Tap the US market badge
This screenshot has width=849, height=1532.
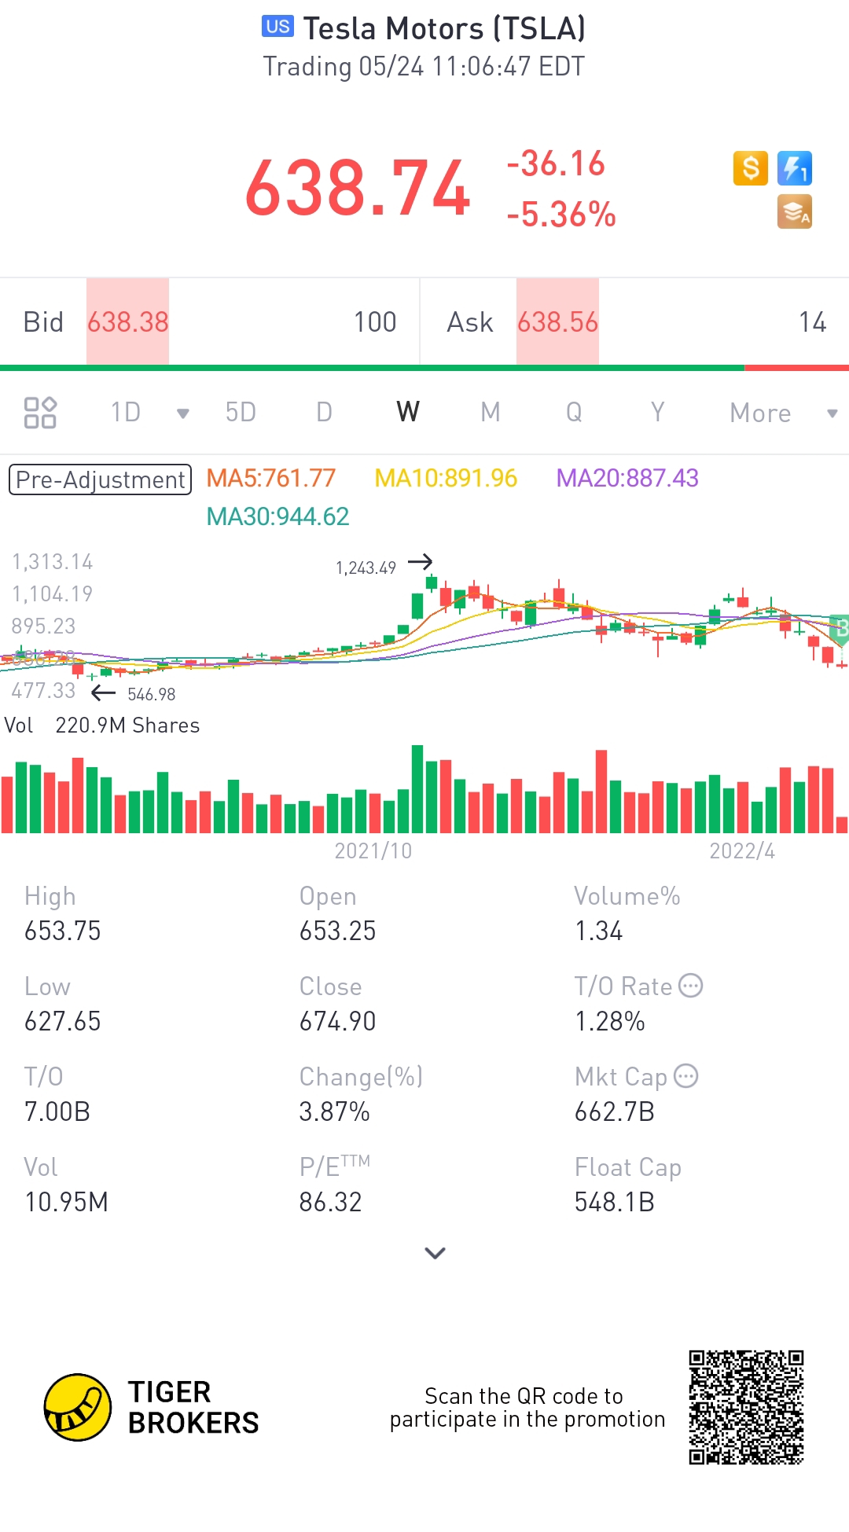pyautogui.click(x=277, y=27)
